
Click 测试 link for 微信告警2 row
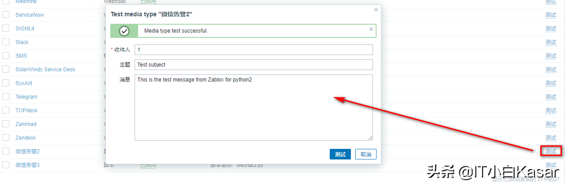tap(550, 151)
